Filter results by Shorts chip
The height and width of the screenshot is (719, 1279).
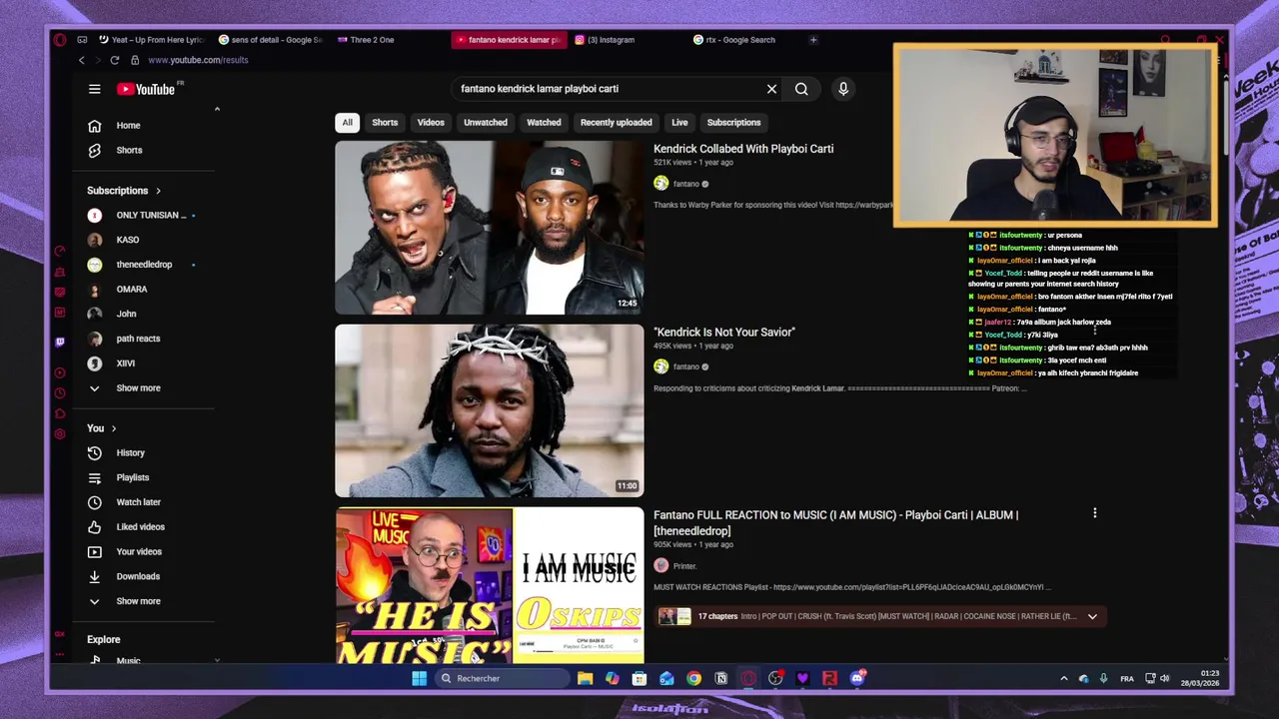385,123
